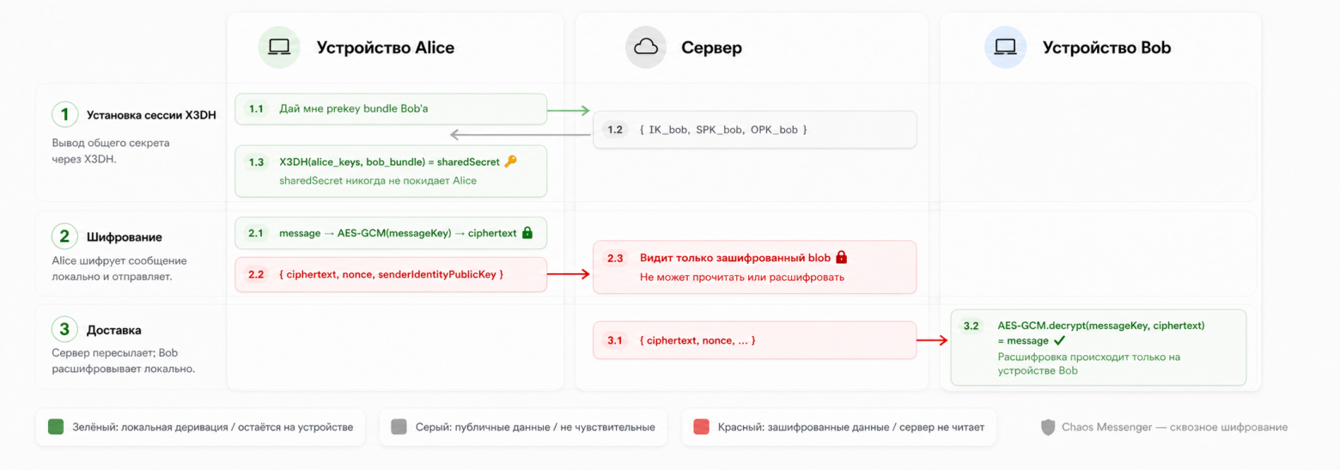The image size is (1340, 470).
Task: Click the 'Доставка' stage heading
Action: point(114,330)
